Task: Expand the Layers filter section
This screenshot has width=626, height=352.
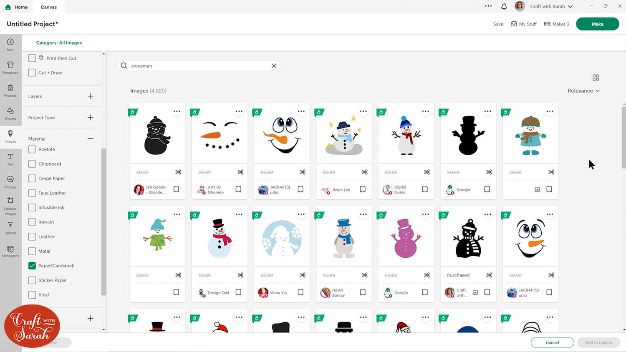Action: click(x=91, y=96)
